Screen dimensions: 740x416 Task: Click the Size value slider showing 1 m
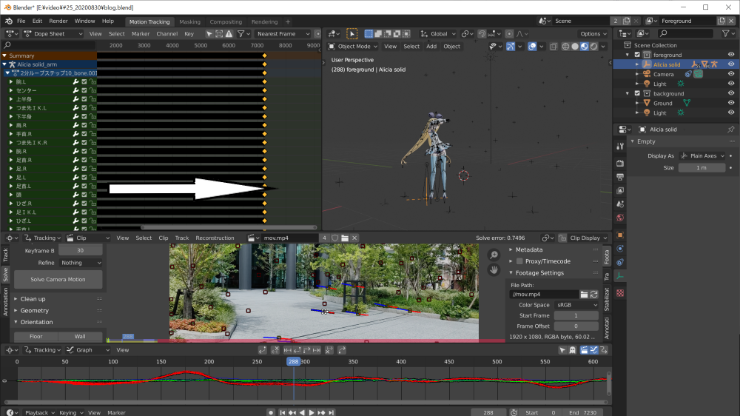coord(701,168)
